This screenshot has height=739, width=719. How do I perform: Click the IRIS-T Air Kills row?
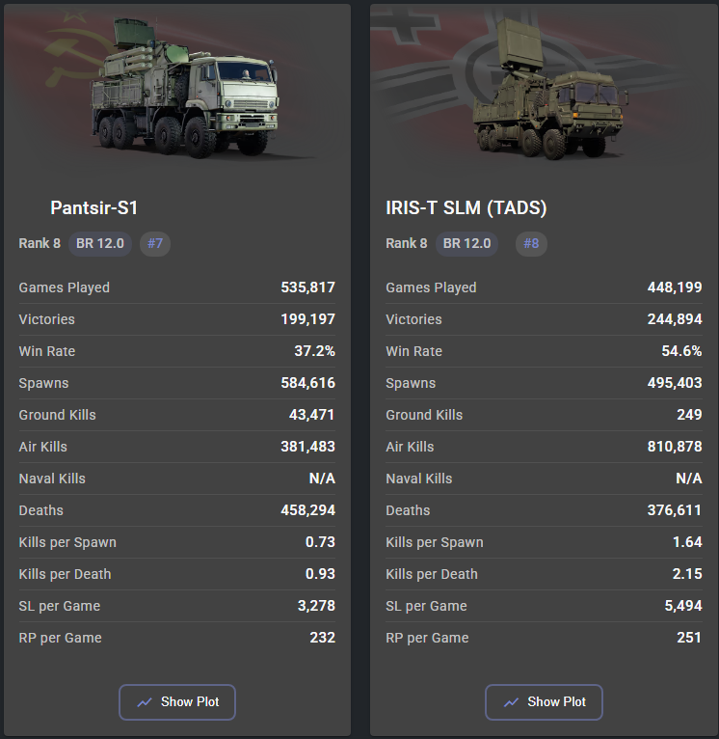click(544, 447)
